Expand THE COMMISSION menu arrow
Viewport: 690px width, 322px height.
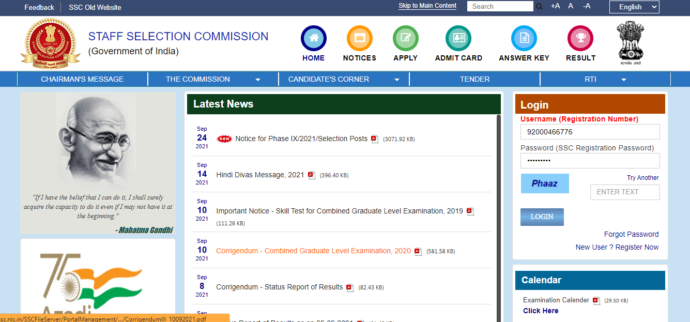[x=258, y=80]
